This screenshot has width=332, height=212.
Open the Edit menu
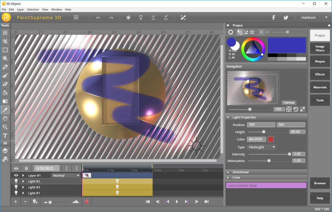(12, 9)
